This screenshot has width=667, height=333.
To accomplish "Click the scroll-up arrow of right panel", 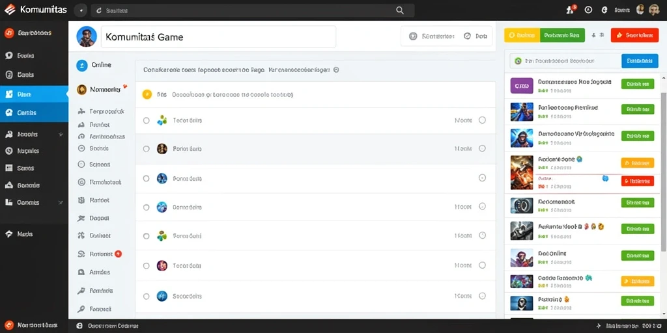I will pyautogui.click(x=664, y=77).
